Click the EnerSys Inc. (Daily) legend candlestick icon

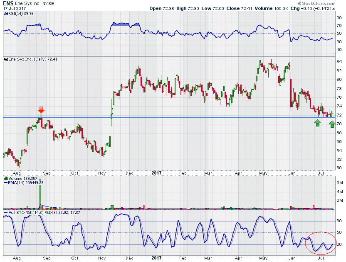pyautogui.click(x=5, y=59)
